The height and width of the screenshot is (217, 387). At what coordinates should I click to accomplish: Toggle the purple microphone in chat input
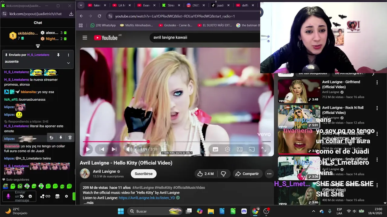[x=8, y=196]
